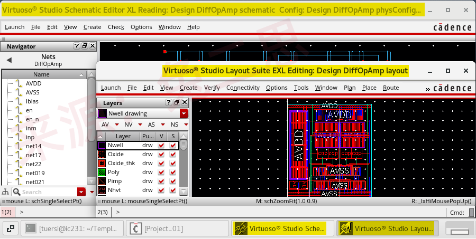Viewport: 476px width, 239px height.
Task: Click the NV button in Layers panel
Action: click(x=129, y=125)
